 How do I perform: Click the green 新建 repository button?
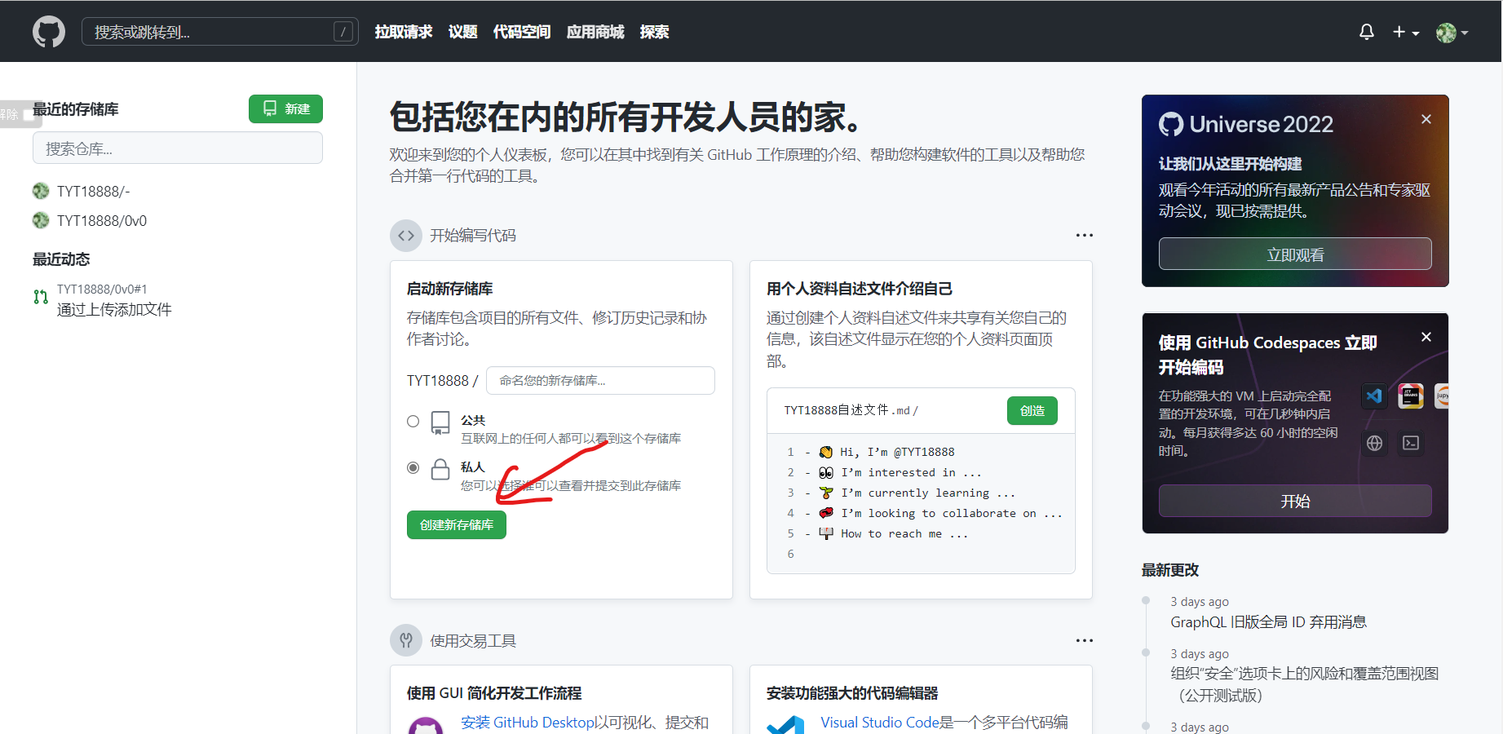point(285,109)
